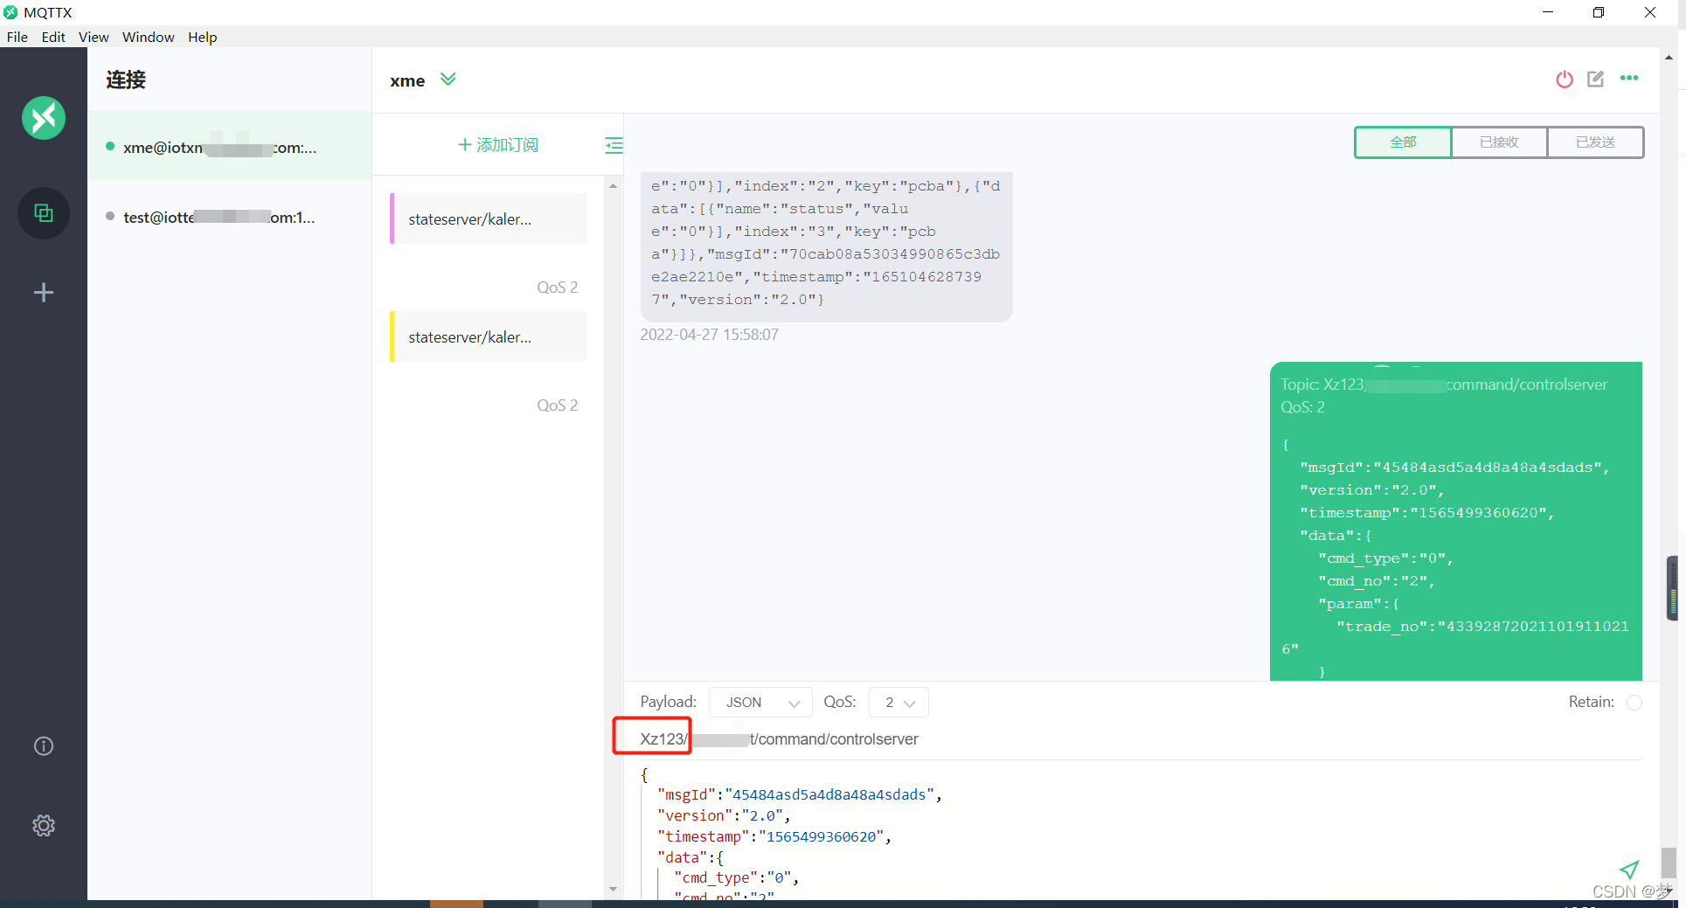
Task: Click the "version":"2.0" line in the editor
Action: 724,815
